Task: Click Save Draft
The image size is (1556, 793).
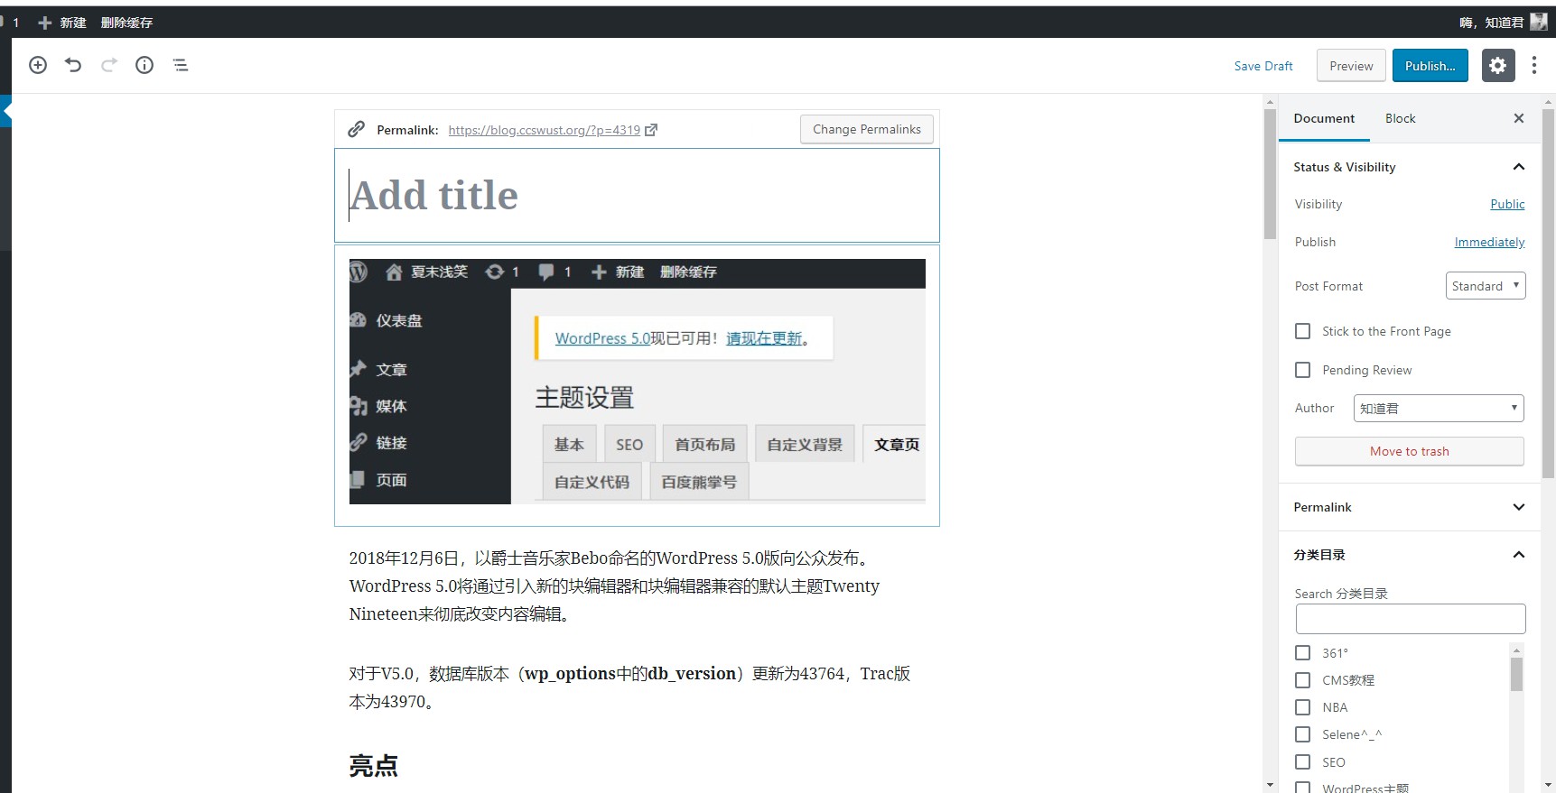Action: [1263, 66]
